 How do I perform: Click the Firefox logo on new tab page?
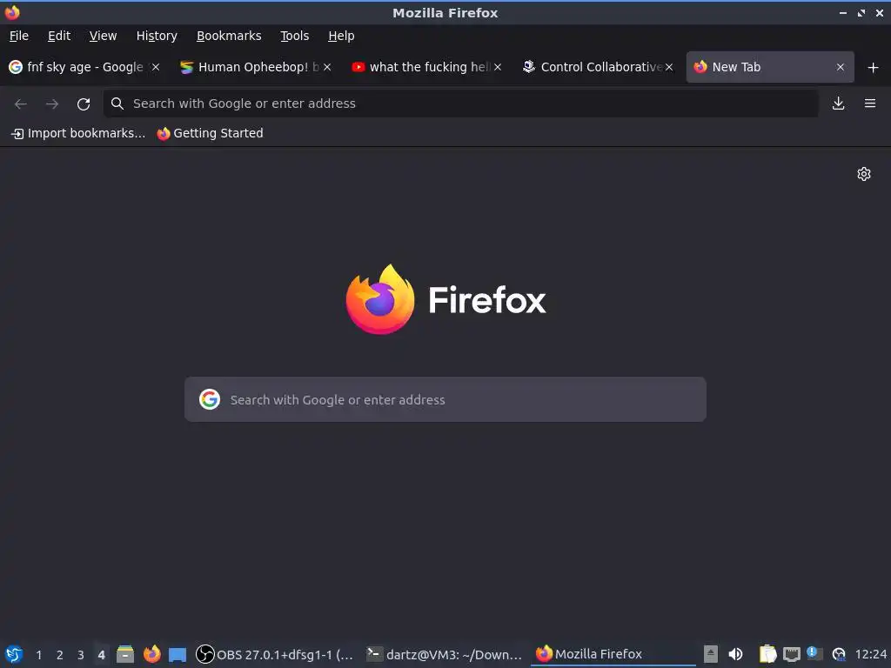445,299
